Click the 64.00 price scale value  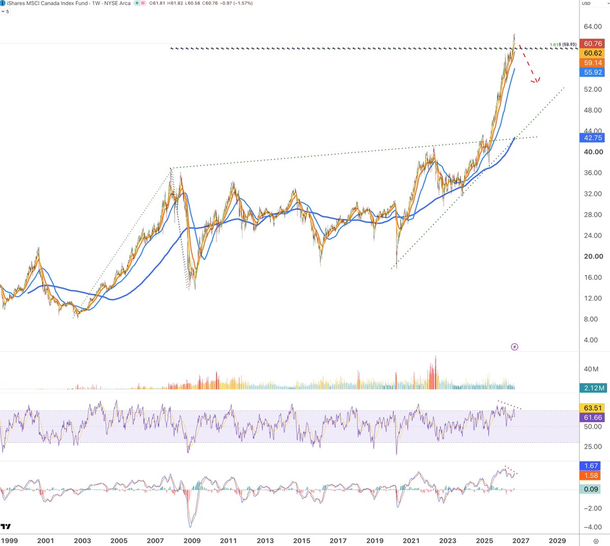point(593,26)
